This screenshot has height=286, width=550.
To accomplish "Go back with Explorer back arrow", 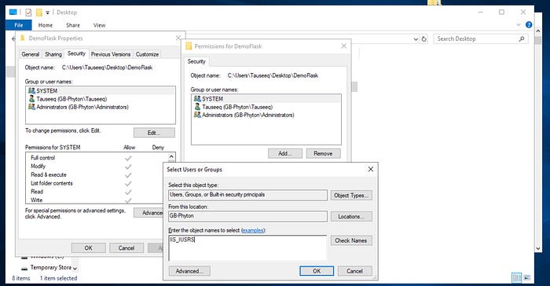I will tap(13, 39).
